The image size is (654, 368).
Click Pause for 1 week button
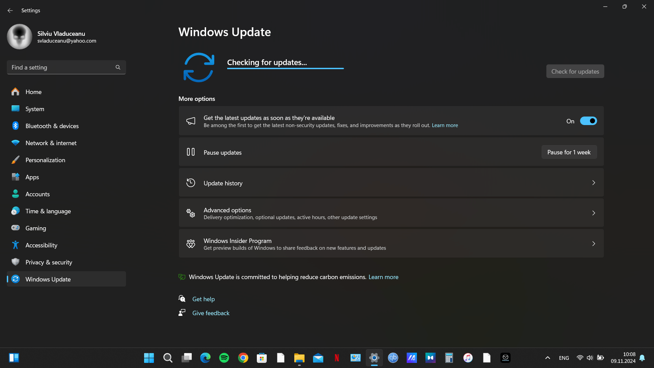(569, 152)
